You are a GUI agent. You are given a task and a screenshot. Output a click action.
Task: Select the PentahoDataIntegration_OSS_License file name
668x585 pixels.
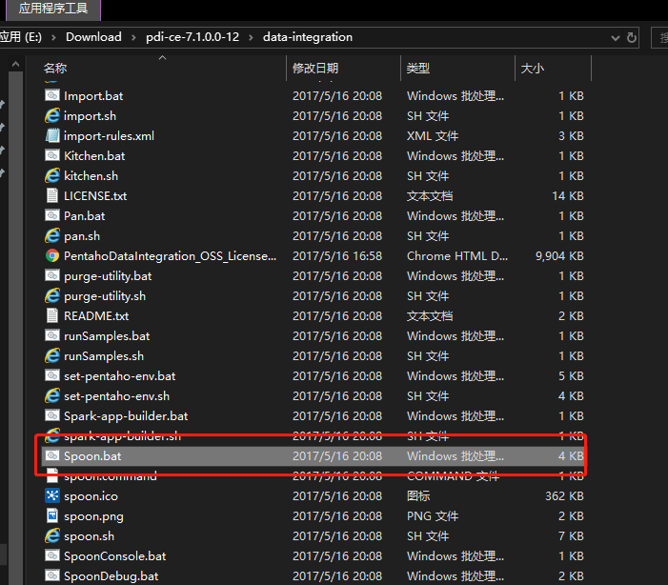pos(170,256)
